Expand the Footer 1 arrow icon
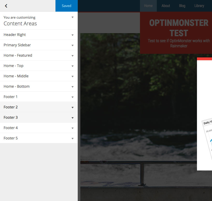The height and width of the screenshot is (201, 212). click(x=73, y=97)
